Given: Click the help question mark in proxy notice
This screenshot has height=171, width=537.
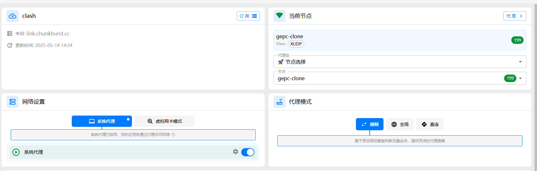Looking at the screenshot, I should 173,135.
